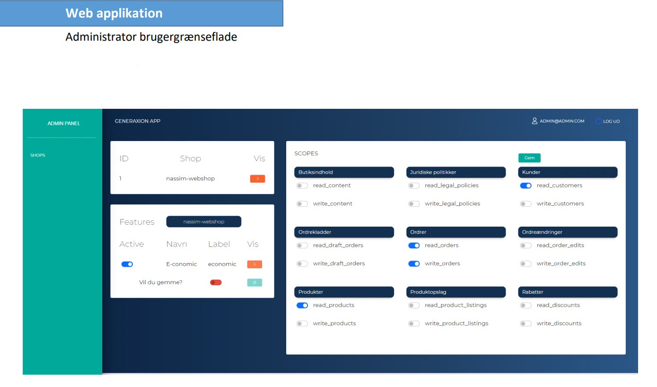Screen dimensions: 657x387
Task: Click the nassim-webshop Features button
Action: point(203,222)
